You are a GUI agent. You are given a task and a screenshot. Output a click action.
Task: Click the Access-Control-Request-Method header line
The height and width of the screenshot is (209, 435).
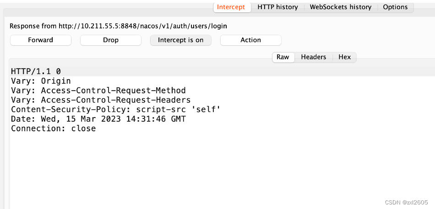click(98, 91)
